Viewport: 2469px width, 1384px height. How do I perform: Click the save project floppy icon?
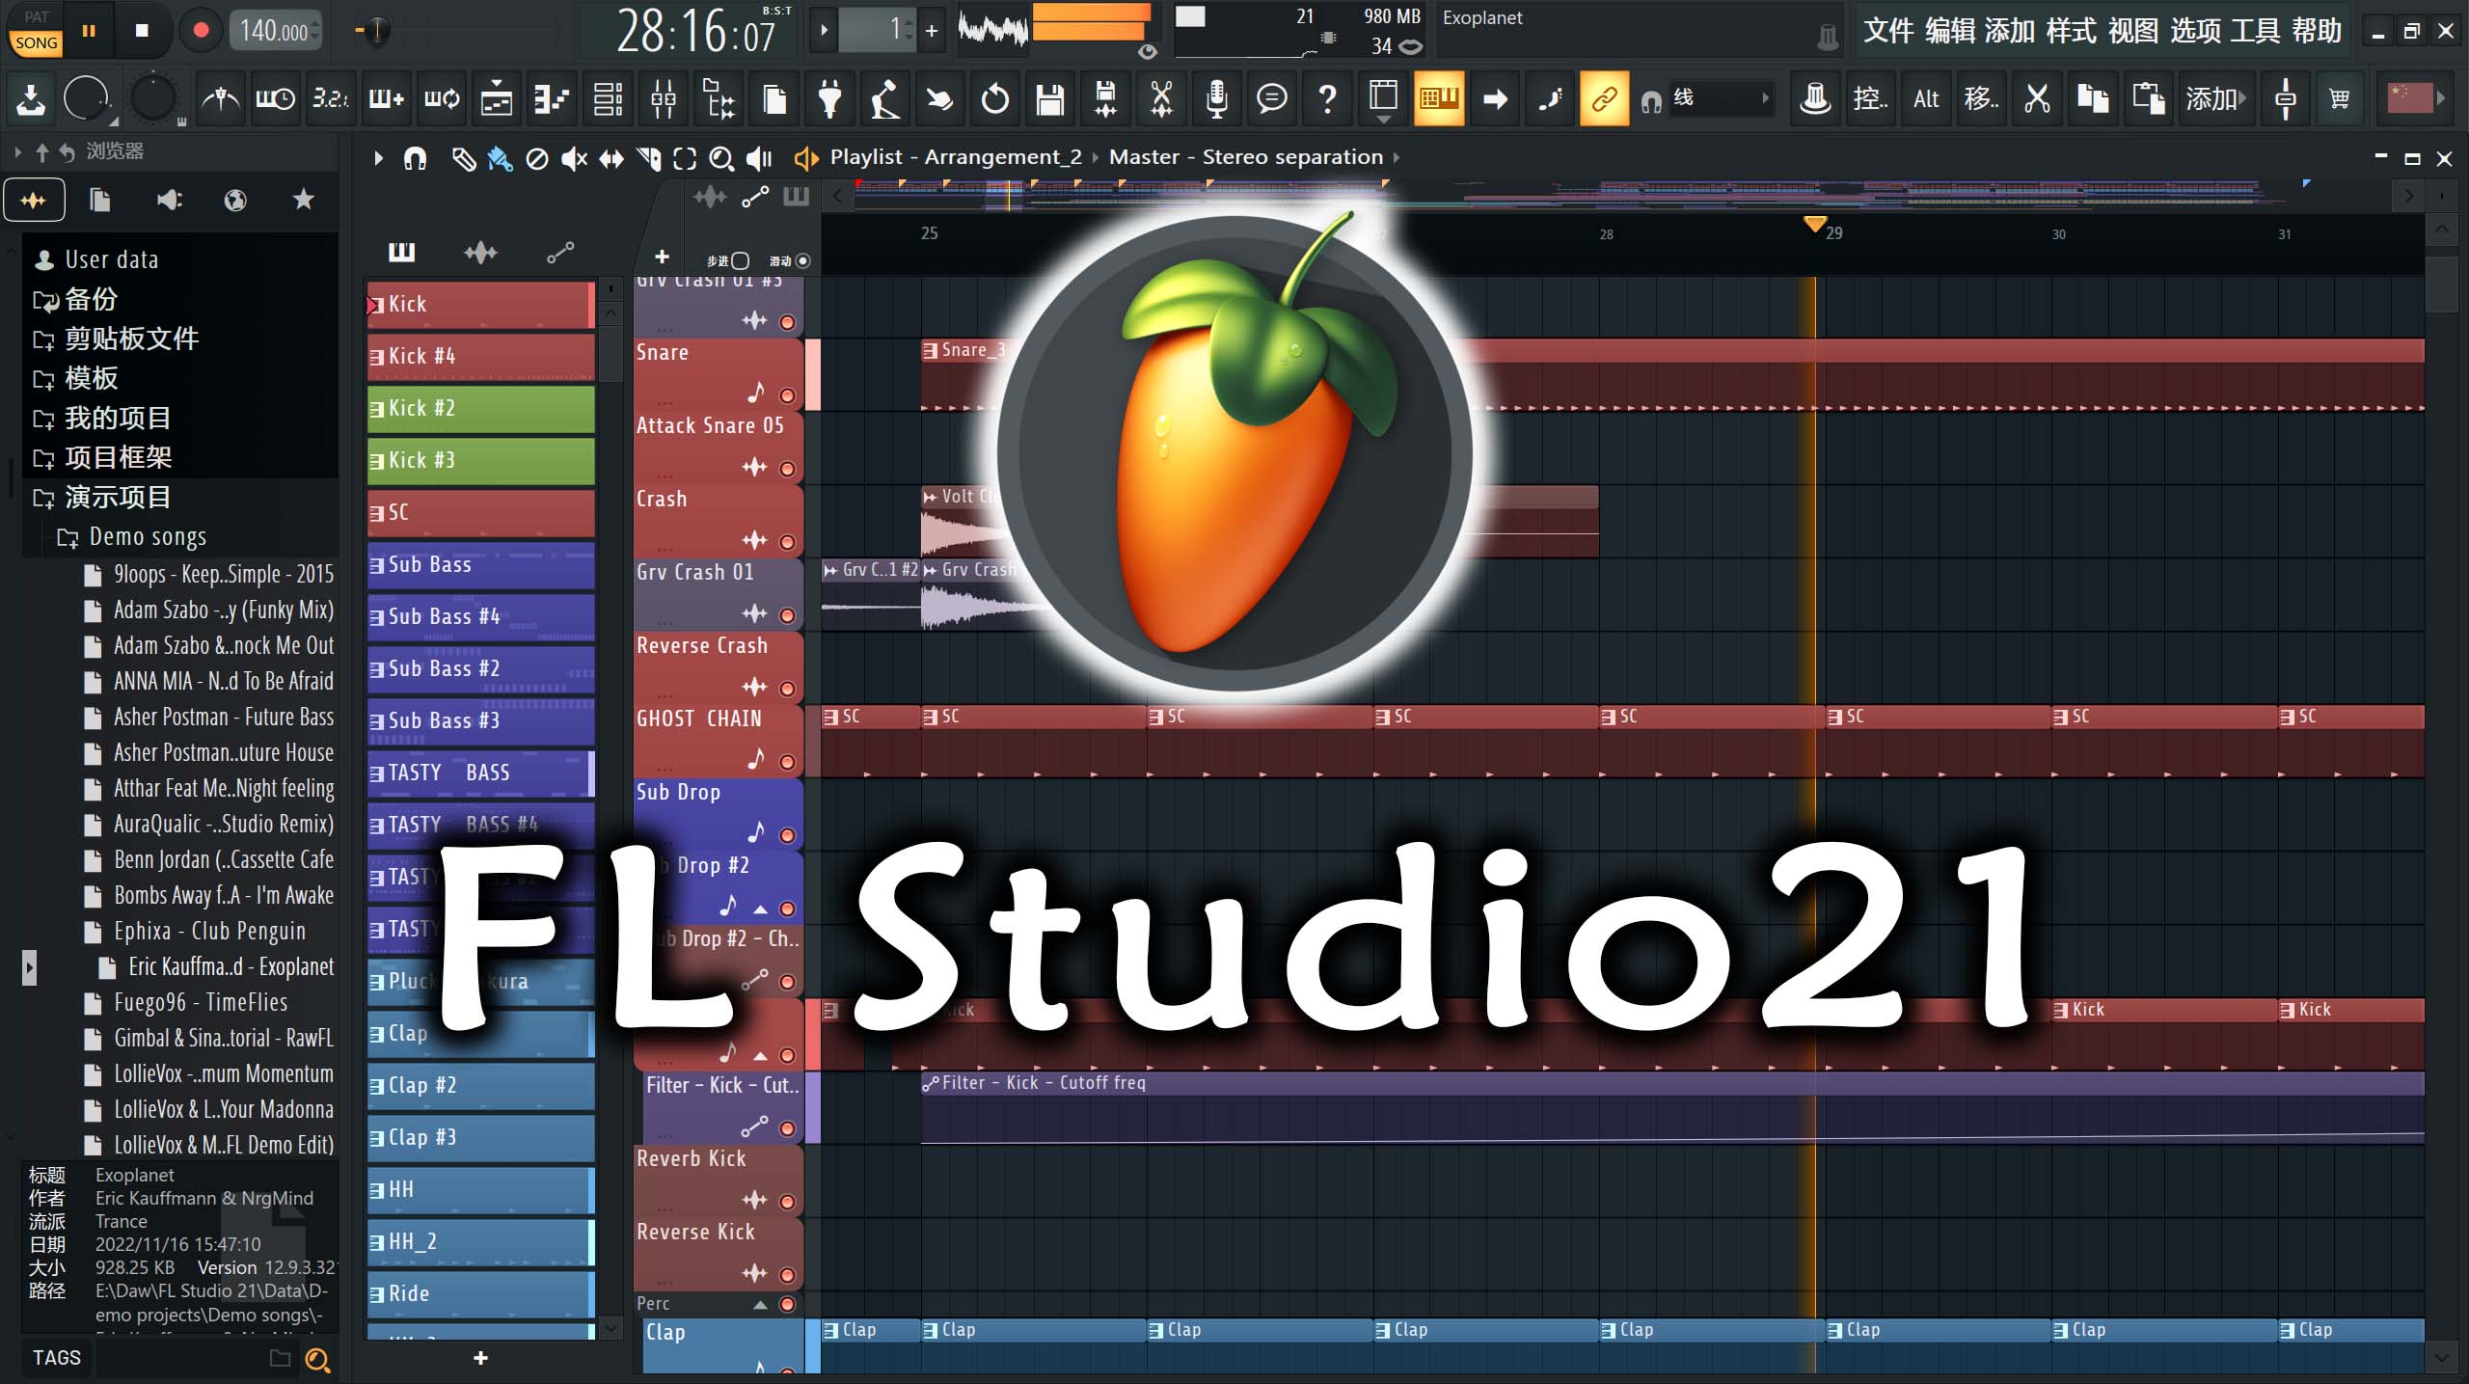click(x=1050, y=98)
